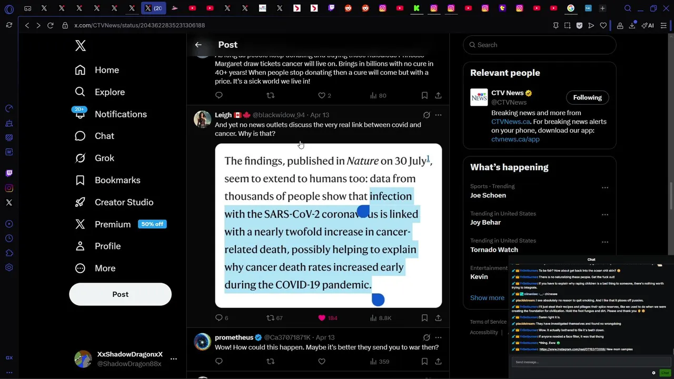674x379 pixels.
Task: Share Leigh's post
Action: (x=438, y=318)
